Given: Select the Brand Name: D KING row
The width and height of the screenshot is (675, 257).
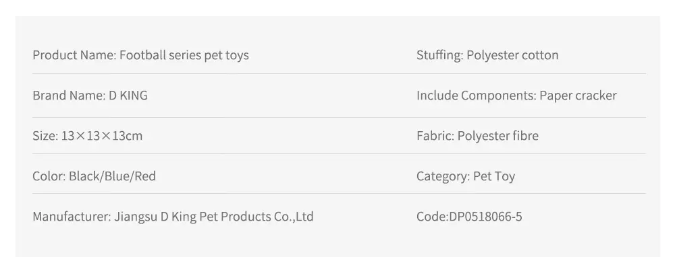Looking at the screenshot, I should 90,96.
